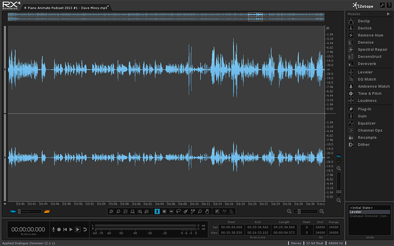Zoom in vertically on amplitude

[339, 168]
